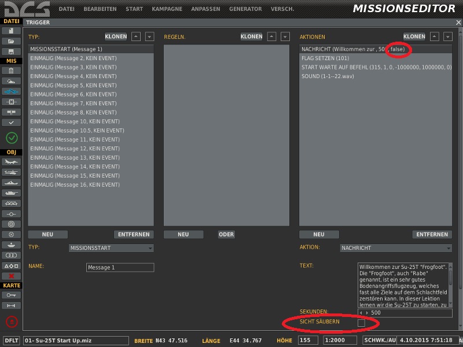
Task: Click KLONEN in the TYP column
Action: pos(116,36)
